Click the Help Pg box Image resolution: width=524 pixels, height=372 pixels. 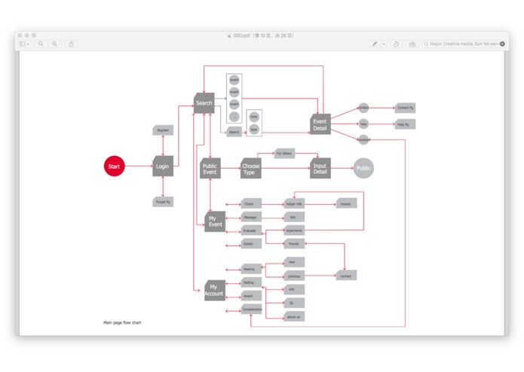[x=405, y=124]
